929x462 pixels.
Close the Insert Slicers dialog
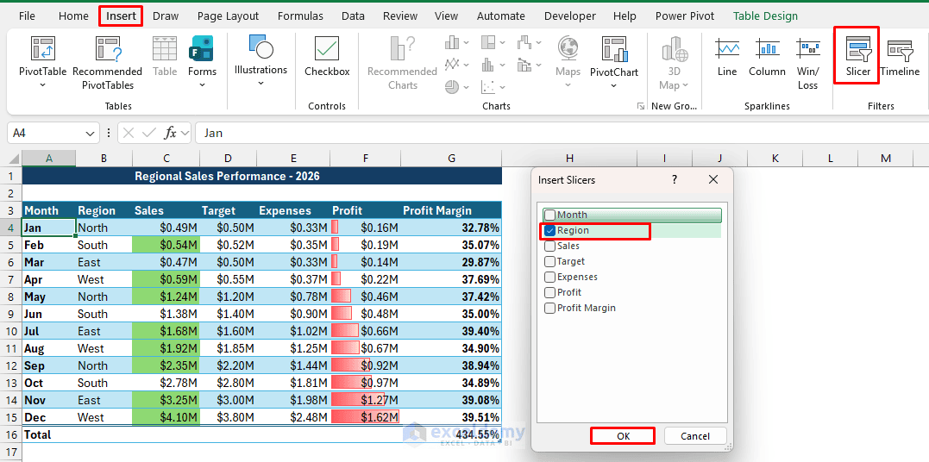tap(713, 179)
